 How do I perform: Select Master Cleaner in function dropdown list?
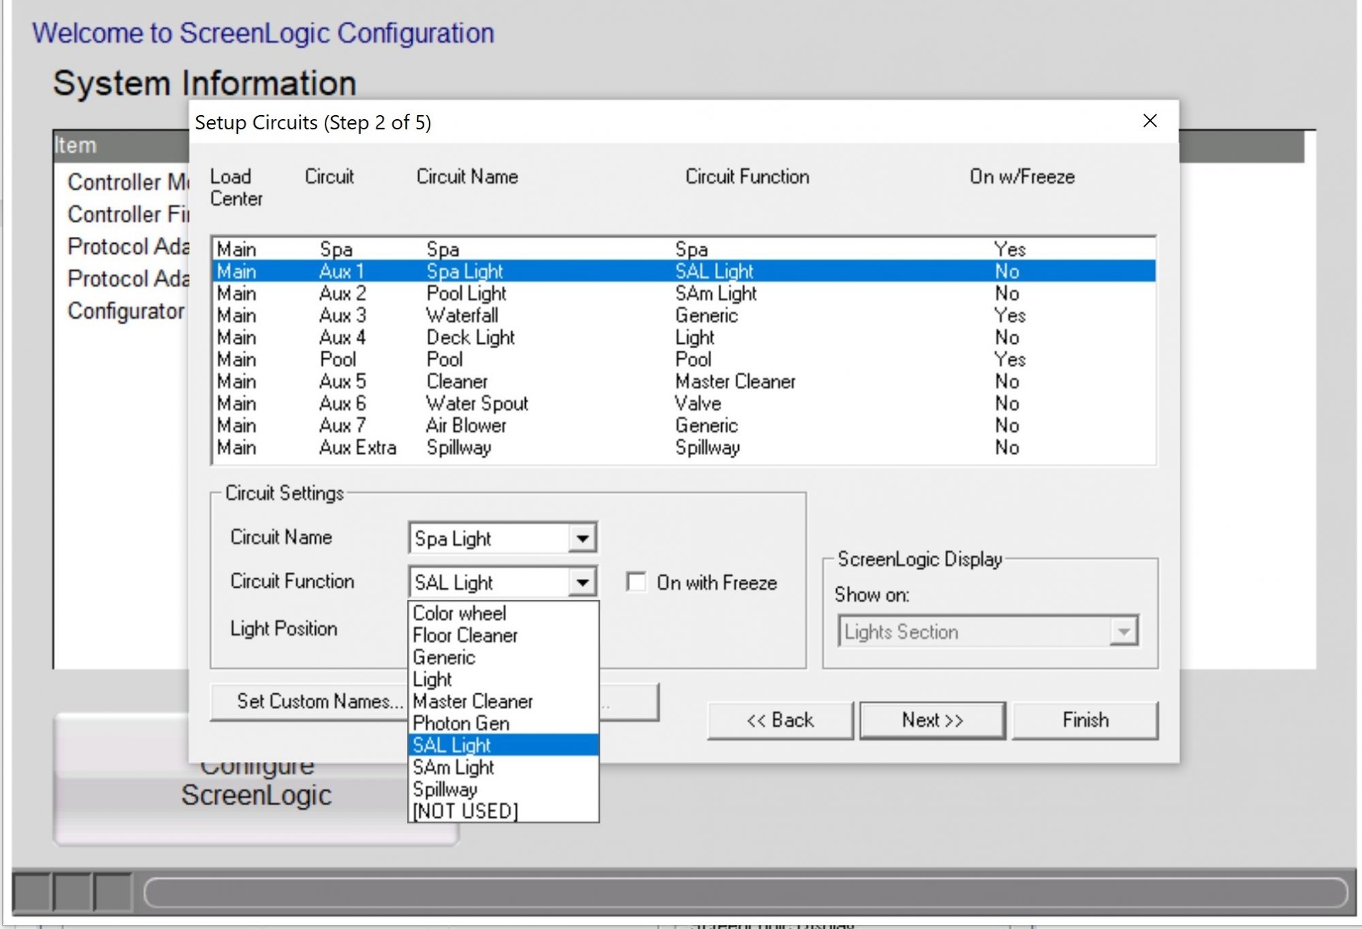[503, 701]
